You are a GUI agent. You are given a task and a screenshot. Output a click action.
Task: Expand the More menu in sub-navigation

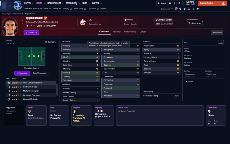click(103, 9)
